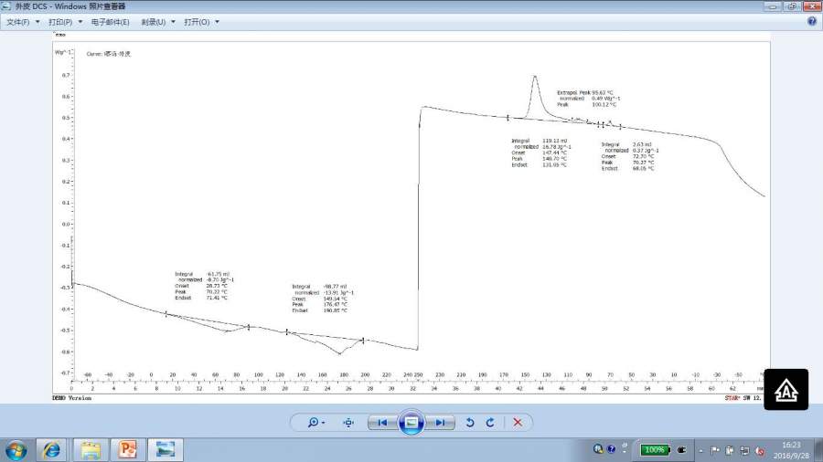This screenshot has width=823, height=462.
Task: Click the network tray icon
Action: click(x=744, y=450)
